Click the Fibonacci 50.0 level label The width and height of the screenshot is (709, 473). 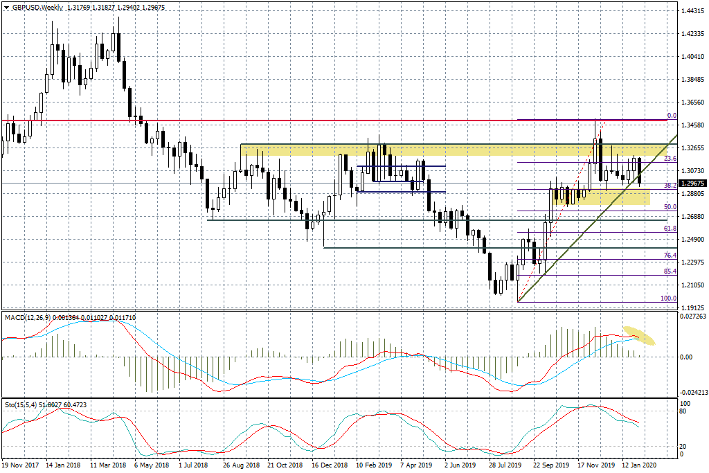pyautogui.click(x=670, y=207)
